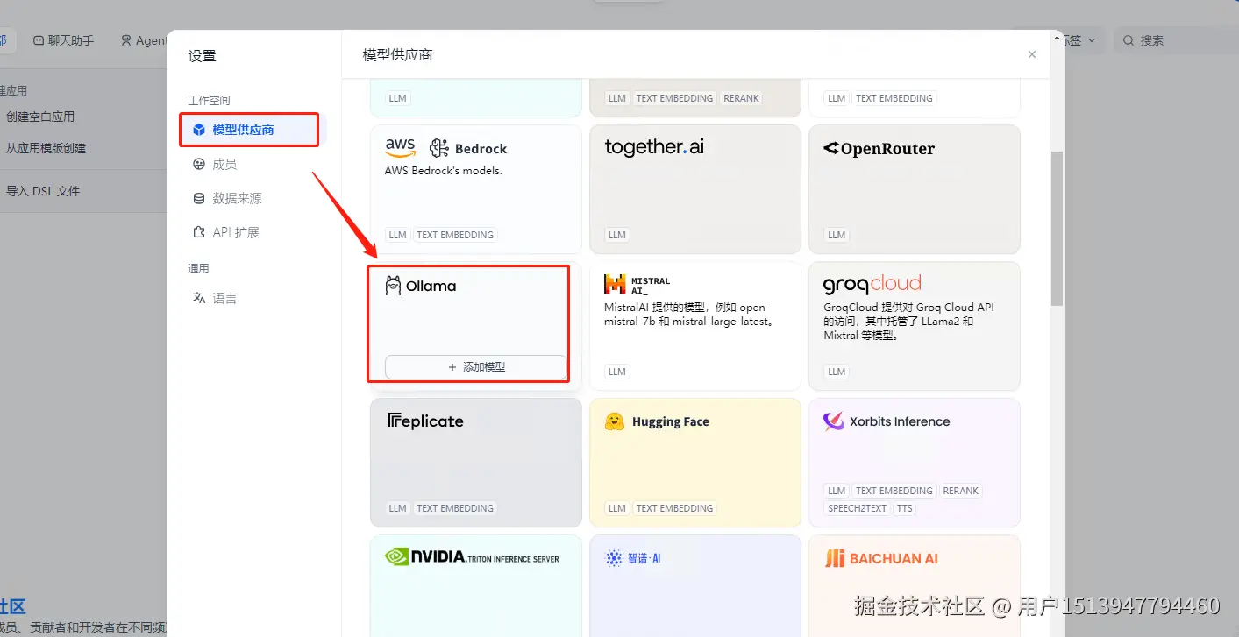Viewport: 1239px width, 637px height.
Task: Click 从应用模版创建 in background page
Action: click(46, 149)
